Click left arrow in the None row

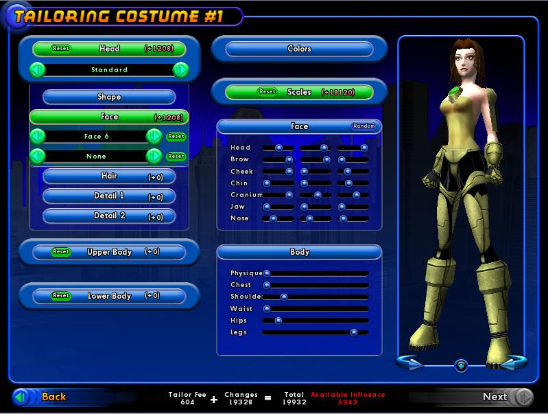tap(38, 156)
